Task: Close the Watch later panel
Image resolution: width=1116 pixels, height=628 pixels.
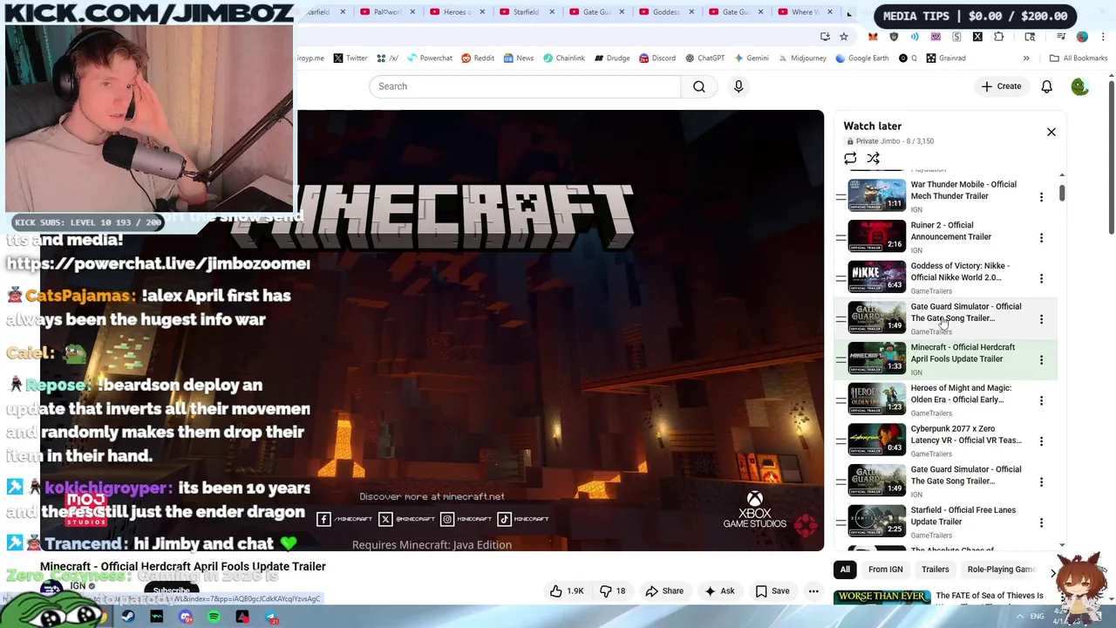Action: pyautogui.click(x=1051, y=132)
